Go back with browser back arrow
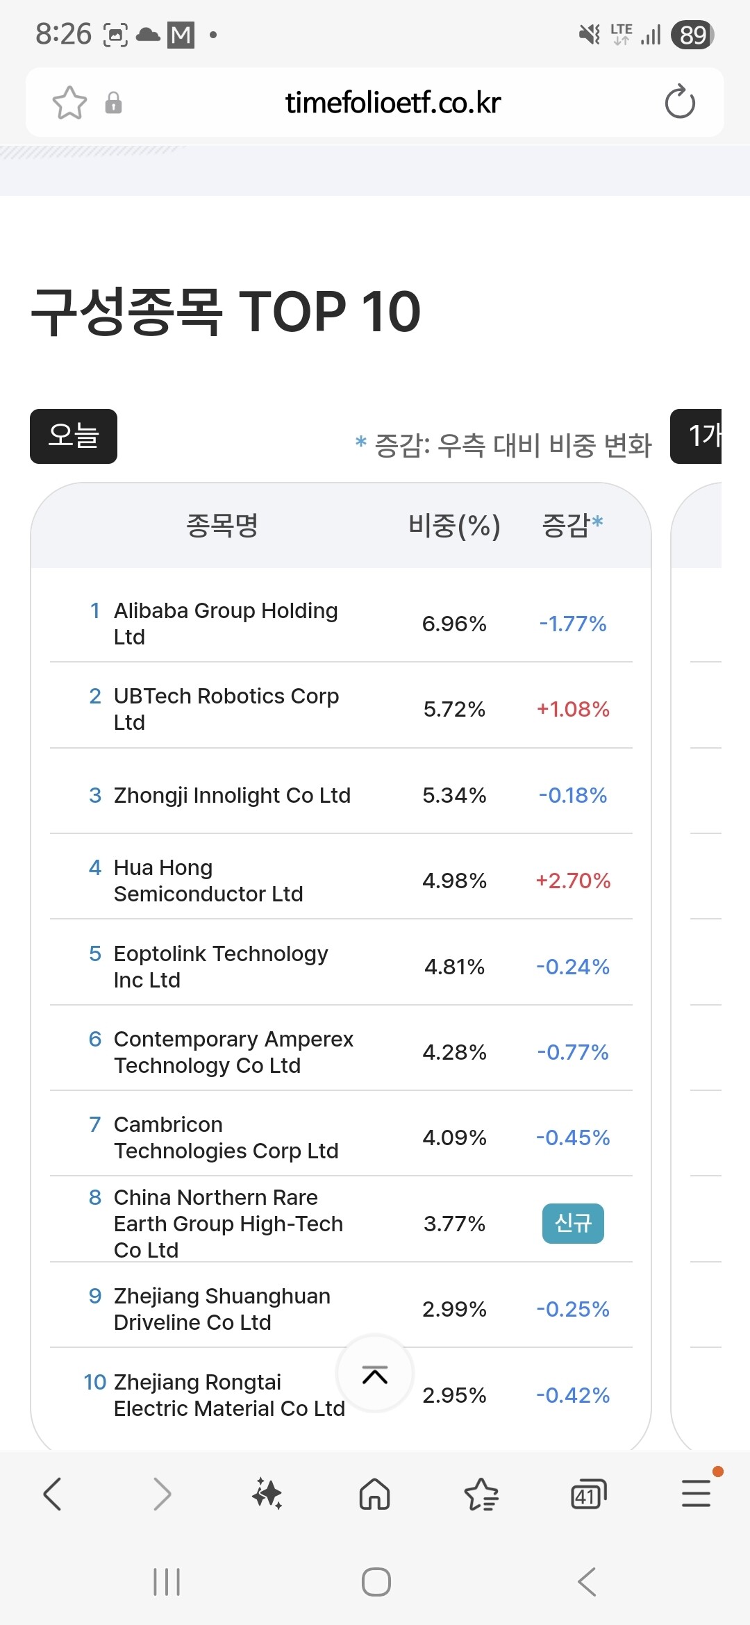Viewport: 750px width, 1625px height. [x=53, y=1494]
